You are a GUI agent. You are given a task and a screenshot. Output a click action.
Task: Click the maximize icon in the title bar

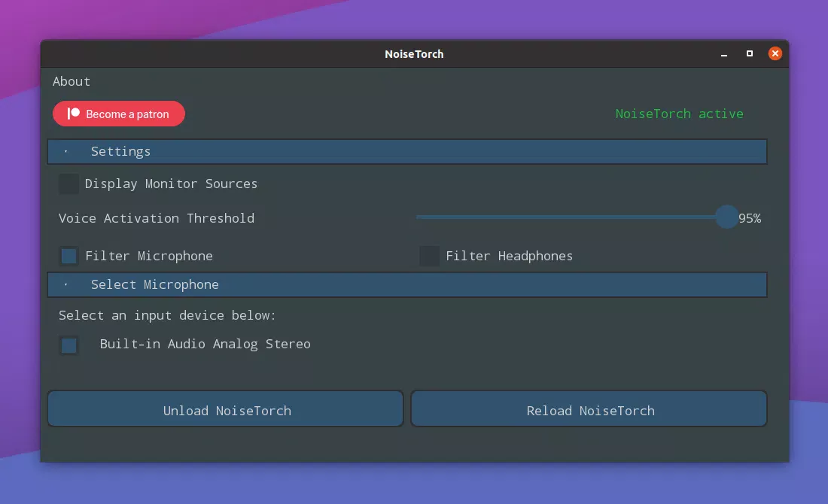(x=749, y=54)
